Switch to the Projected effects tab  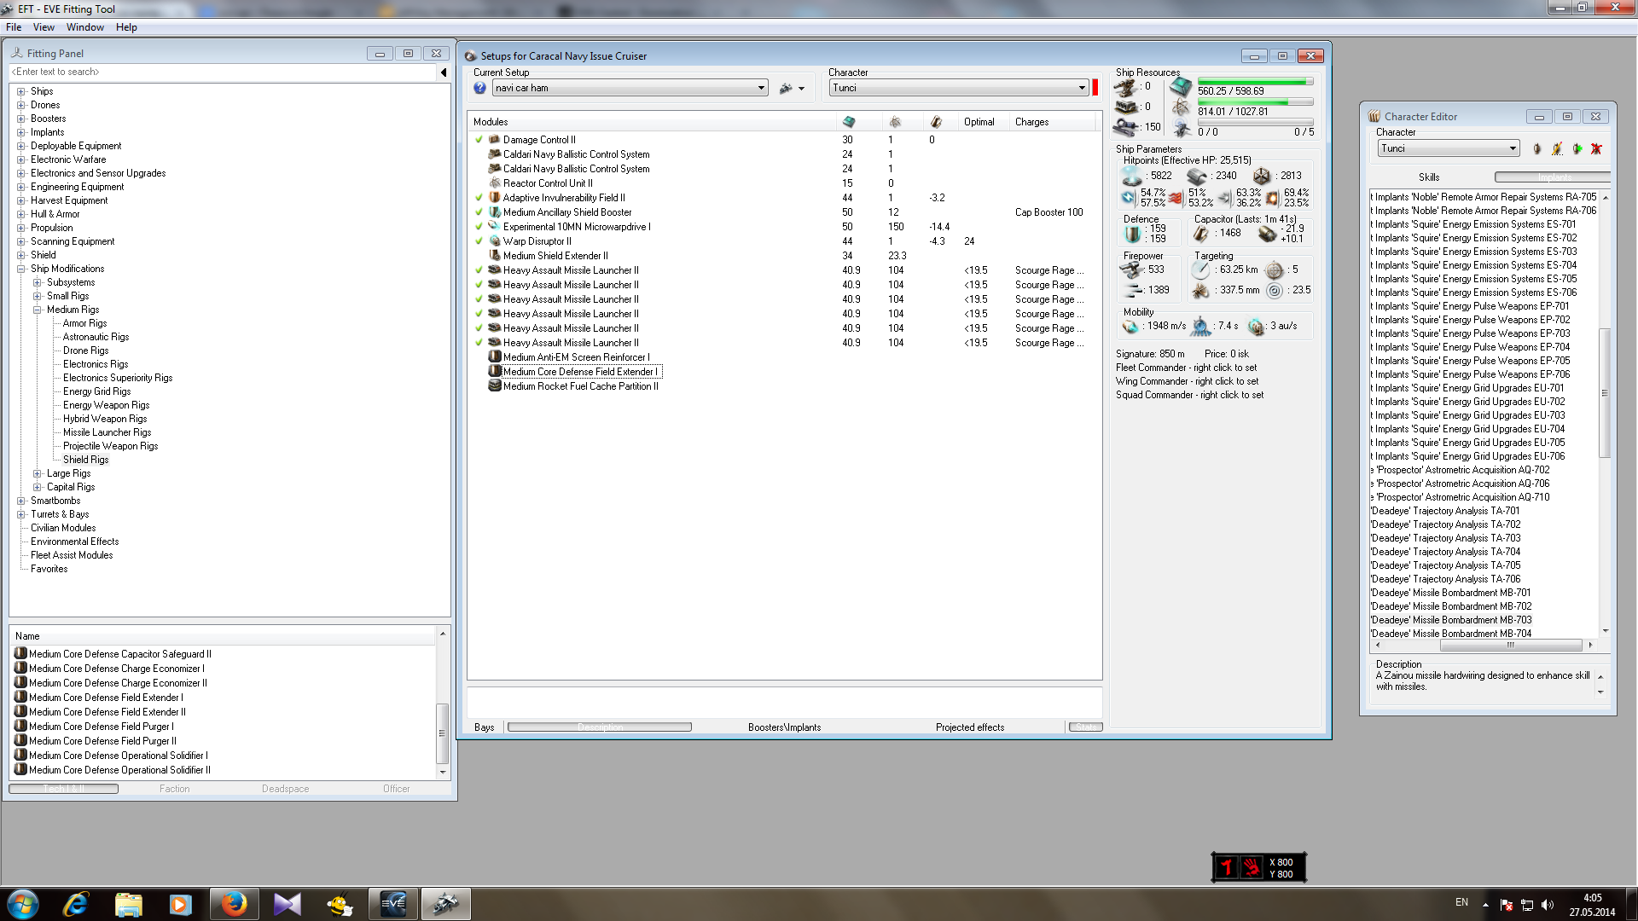pos(970,727)
